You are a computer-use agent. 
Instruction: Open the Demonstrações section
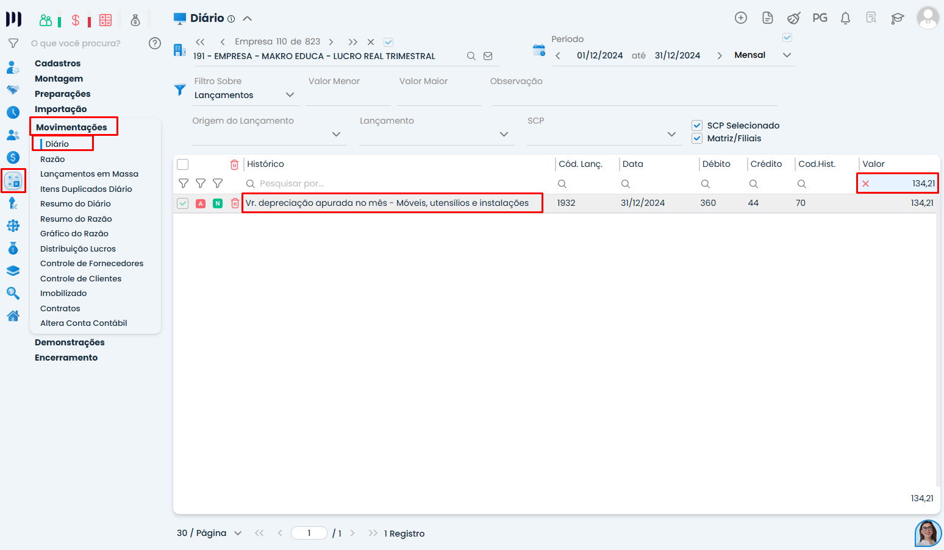click(70, 342)
